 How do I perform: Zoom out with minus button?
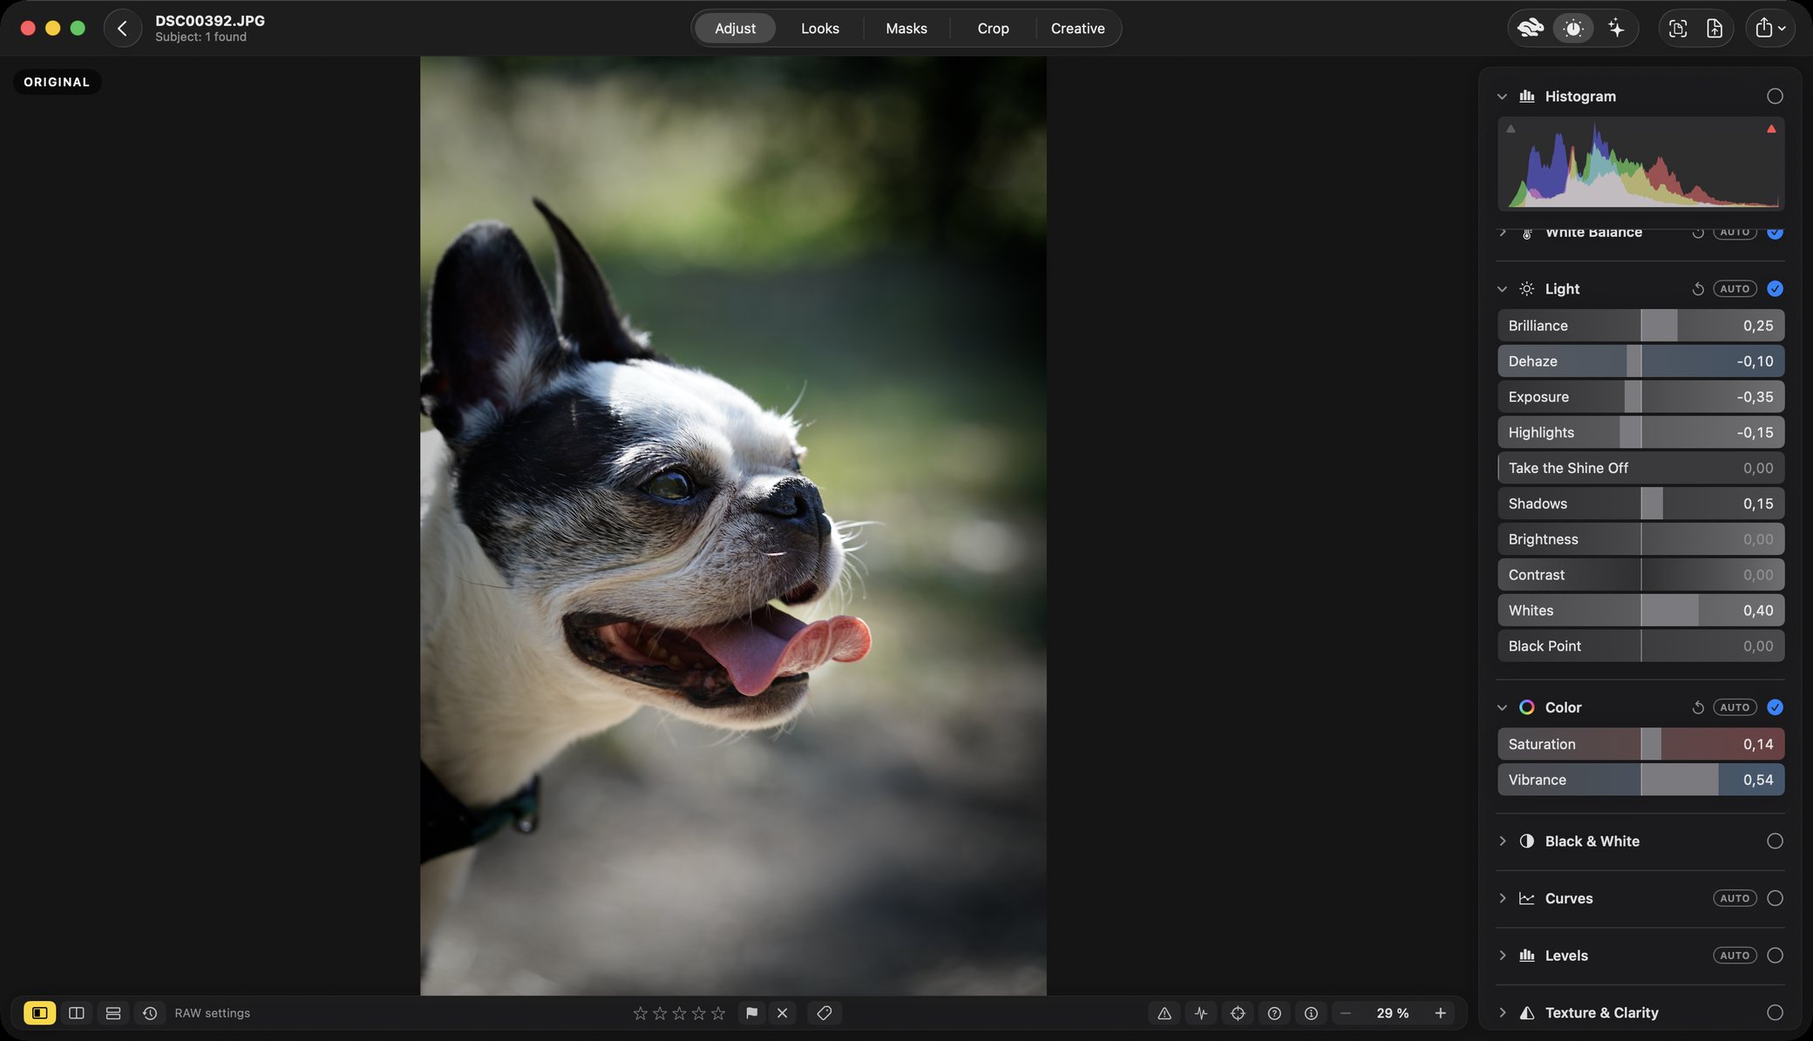pyautogui.click(x=1346, y=1013)
